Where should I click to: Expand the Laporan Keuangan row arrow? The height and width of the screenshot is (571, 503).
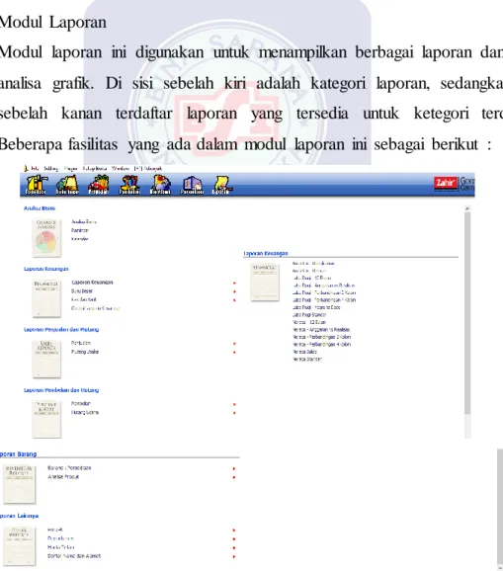[234, 283]
